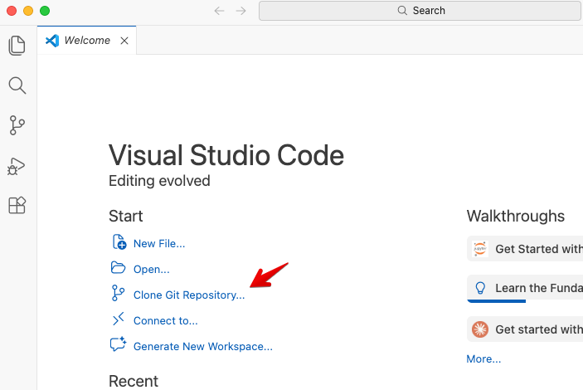Click the Generate New Workspace sparkle icon
Viewport: 583px width, 390px height.
[119, 344]
